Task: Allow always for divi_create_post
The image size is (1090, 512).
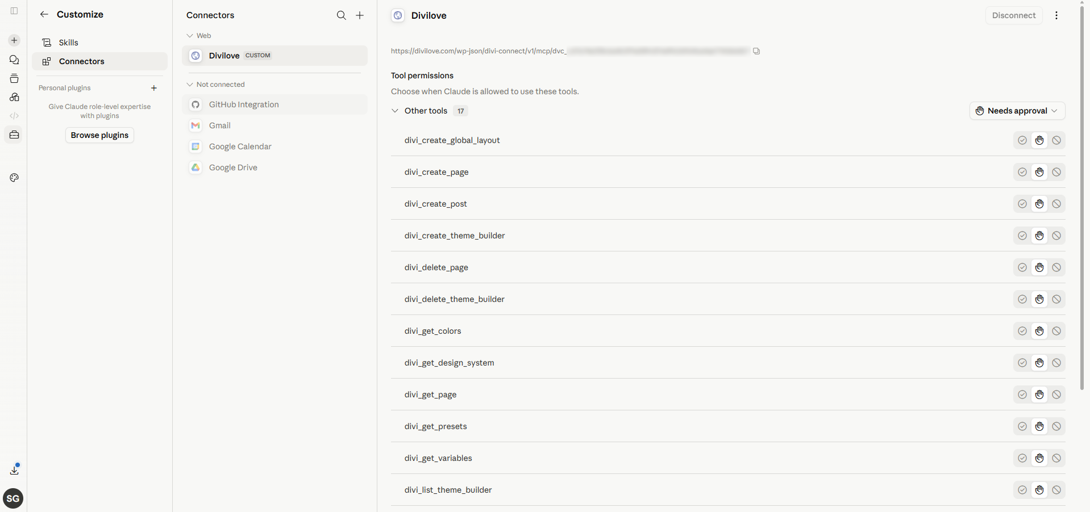Action: (x=1022, y=204)
